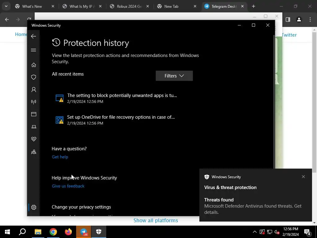Click the Get help link

(x=60, y=157)
